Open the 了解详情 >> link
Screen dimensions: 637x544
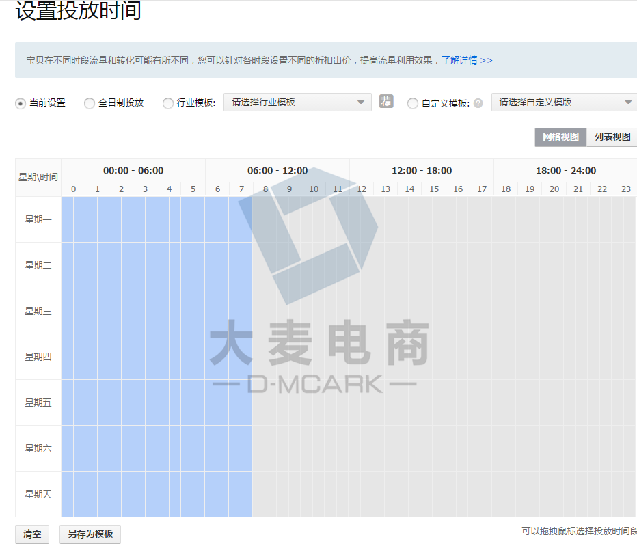[467, 60]
